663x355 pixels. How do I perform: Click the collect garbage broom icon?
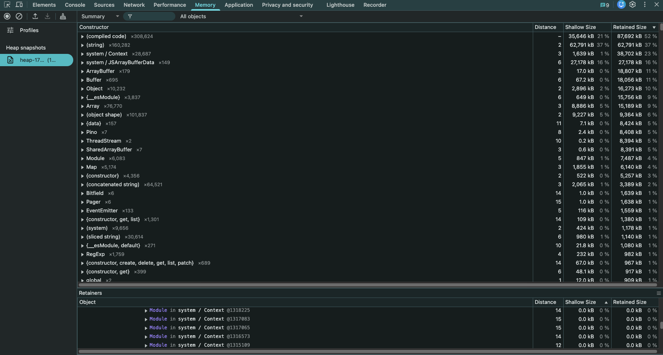tap(63, 16)
